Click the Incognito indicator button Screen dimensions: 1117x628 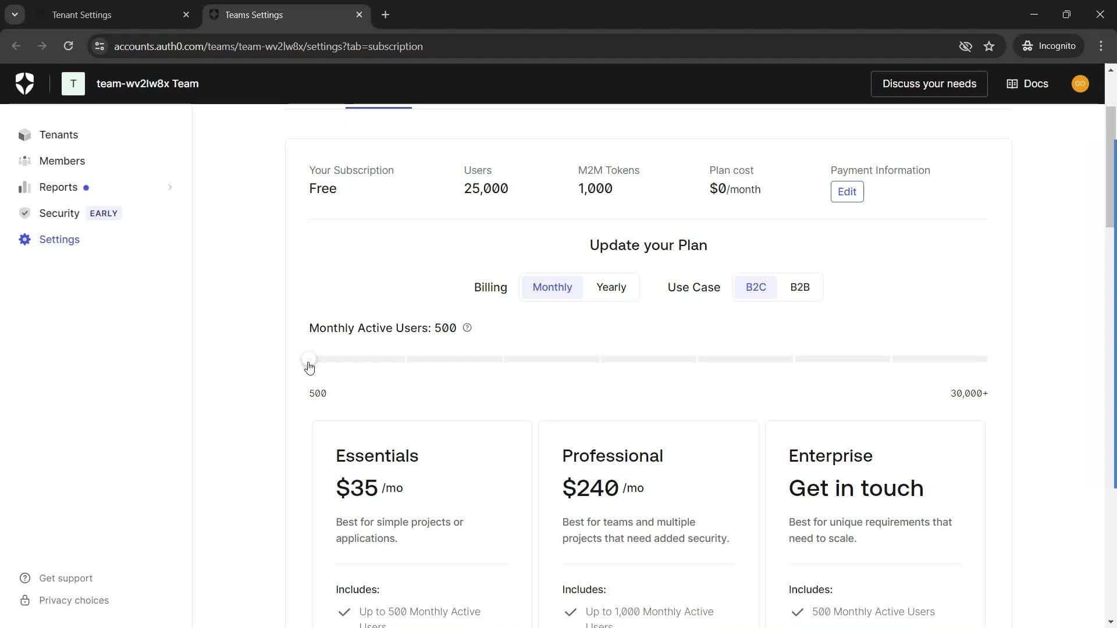[x=1049, y=46]
